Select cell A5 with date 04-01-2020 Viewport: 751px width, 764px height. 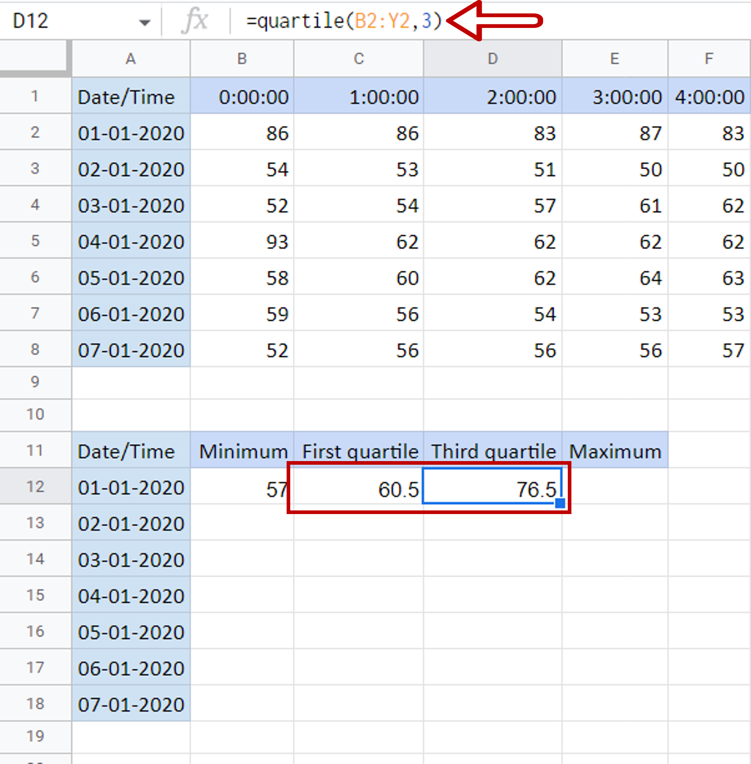pos(131,240)
